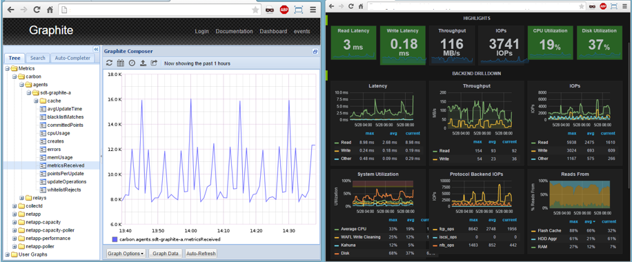Switch to the Auto-Completer tab
Image resolution: width=632 pixels, height=262 pixels.
[x=72, y=58]
